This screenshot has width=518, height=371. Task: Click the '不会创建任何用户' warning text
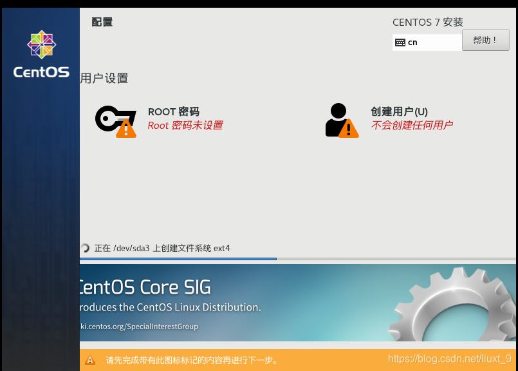pos(412,125)
